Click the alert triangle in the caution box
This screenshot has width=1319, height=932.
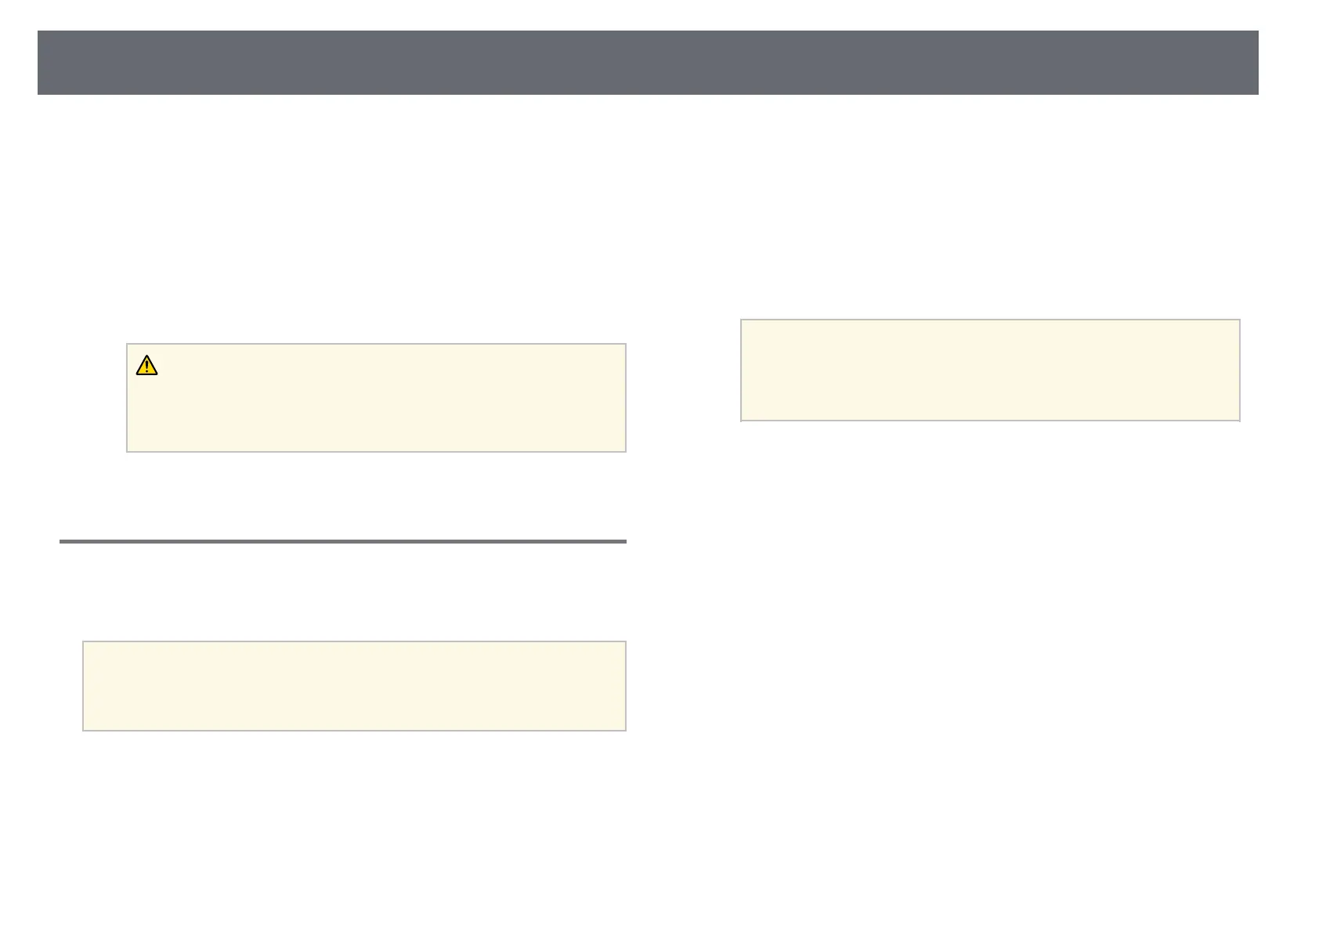coord(146,366)
